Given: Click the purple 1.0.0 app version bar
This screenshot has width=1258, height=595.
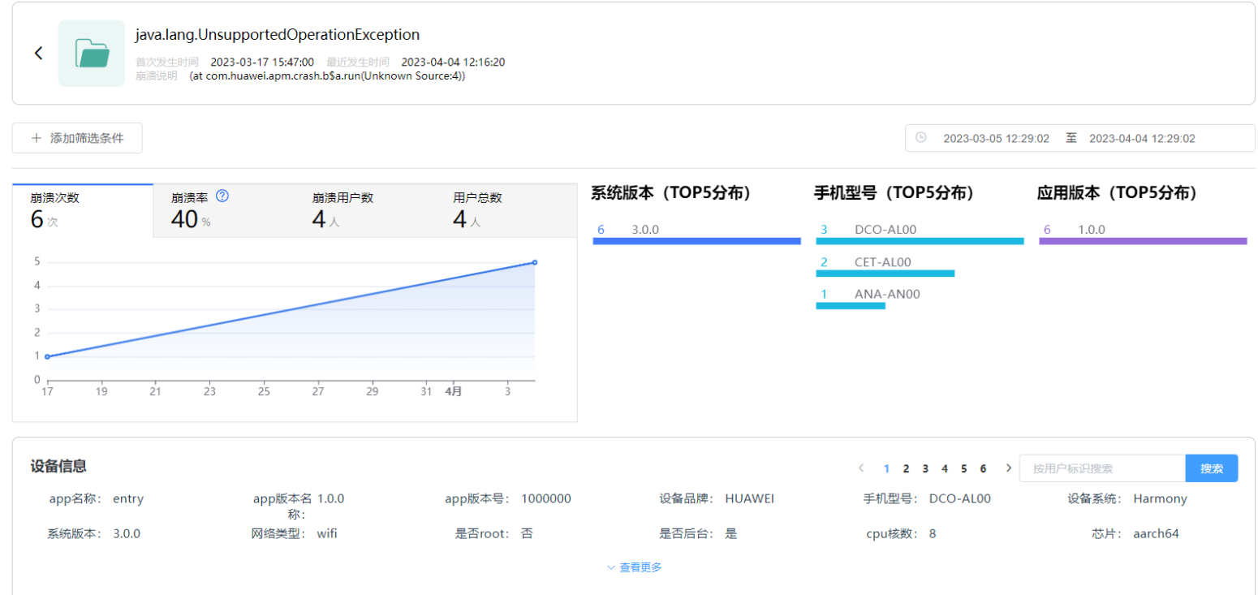Looking at the screenshot, I should point(1143,241).
